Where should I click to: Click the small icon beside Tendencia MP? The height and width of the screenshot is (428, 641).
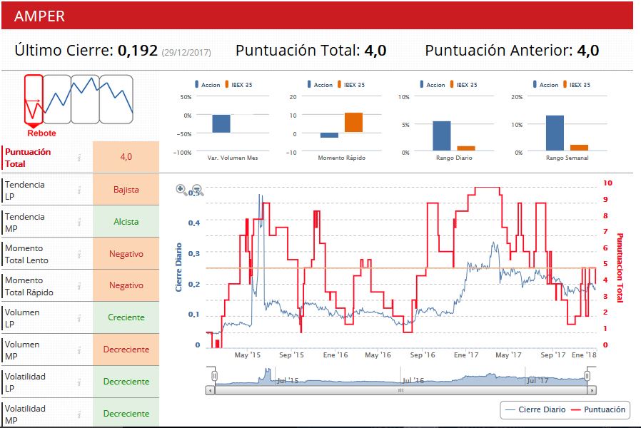point(79,222)
